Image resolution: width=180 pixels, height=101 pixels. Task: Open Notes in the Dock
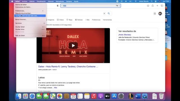[x=87, y=96]
